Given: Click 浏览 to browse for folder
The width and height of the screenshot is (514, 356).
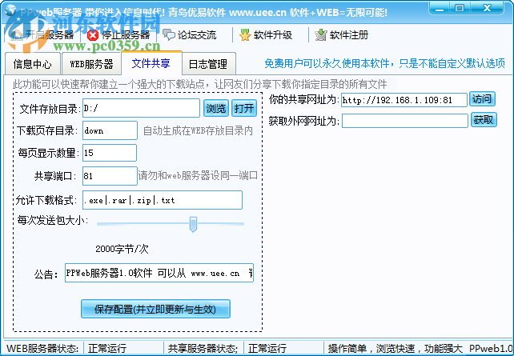Looking at the screenshot, I should click(x=216, y=108).
